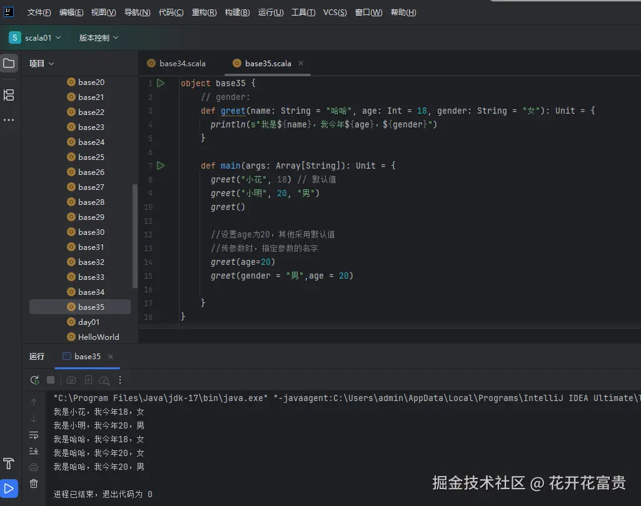Image resolution: width=641 pixels, height=506 pixels.
Task: Toggle soft-wrap in console output
Action: coord(34,435)
